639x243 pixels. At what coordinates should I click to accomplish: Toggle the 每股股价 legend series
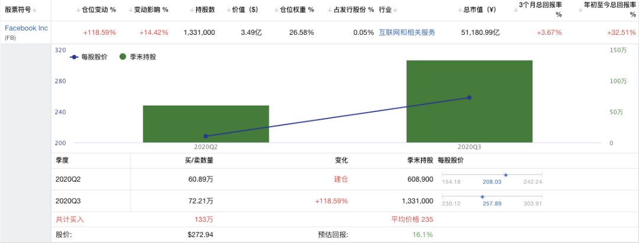coord(89,57)
